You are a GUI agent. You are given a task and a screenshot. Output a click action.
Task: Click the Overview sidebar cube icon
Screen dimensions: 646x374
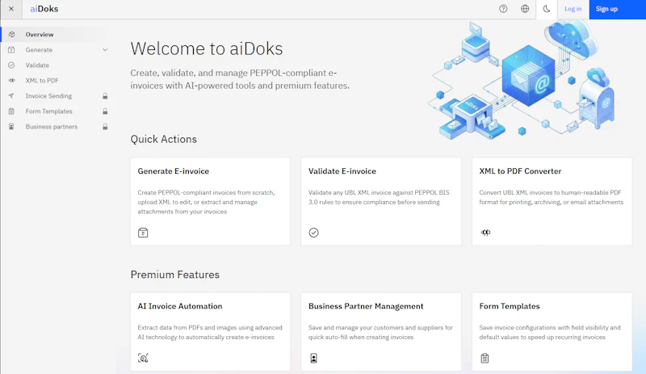pos(11,34)
